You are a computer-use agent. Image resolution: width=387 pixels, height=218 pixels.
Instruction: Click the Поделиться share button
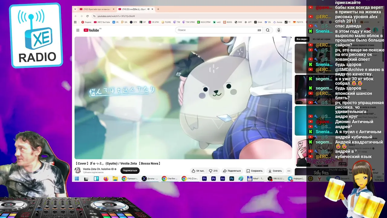coord(232,171)
